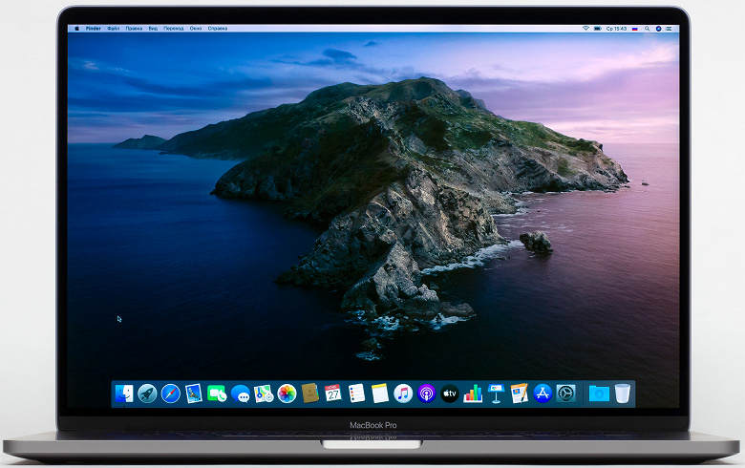This screenshot has height=468, width=745.
Task: Open Notification Center list icon
Action: [669, 29]
